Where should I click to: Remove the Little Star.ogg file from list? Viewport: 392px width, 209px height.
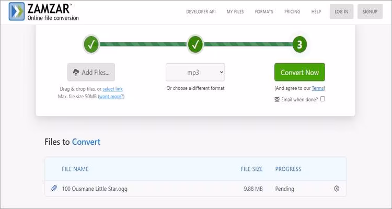(x=337, y=189)
